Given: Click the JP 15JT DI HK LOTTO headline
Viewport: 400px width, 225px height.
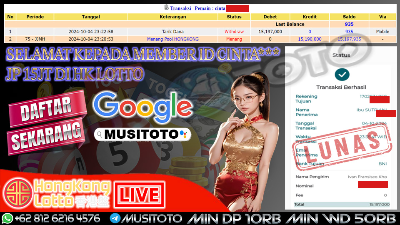Looking at the screenshot, I should click(75, 74).
